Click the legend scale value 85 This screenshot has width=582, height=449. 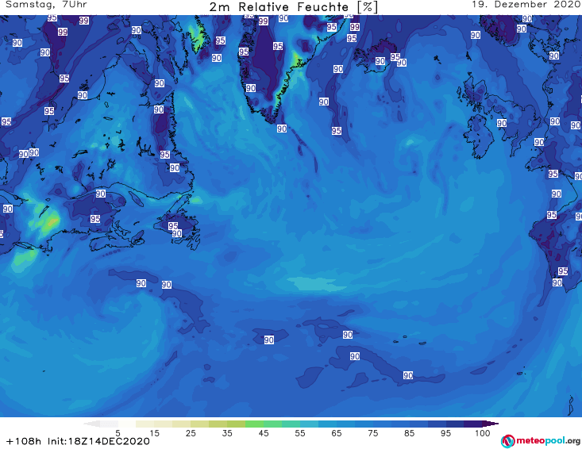coord(409,433)
